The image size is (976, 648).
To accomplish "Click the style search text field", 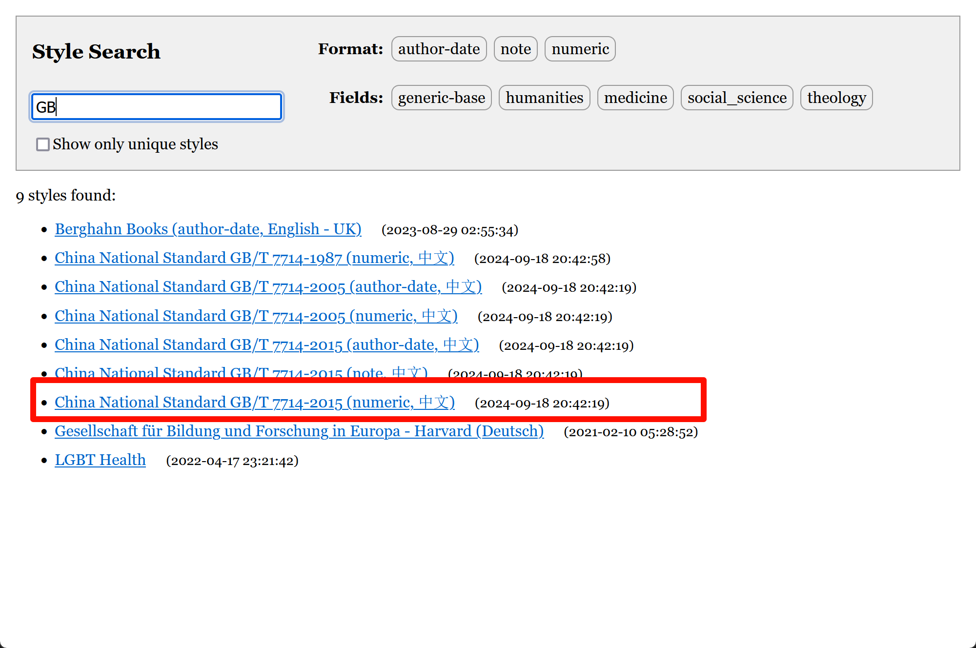I will (156, 107).
